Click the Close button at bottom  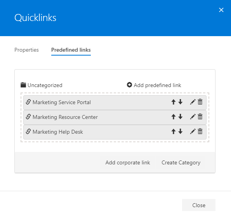199,205
